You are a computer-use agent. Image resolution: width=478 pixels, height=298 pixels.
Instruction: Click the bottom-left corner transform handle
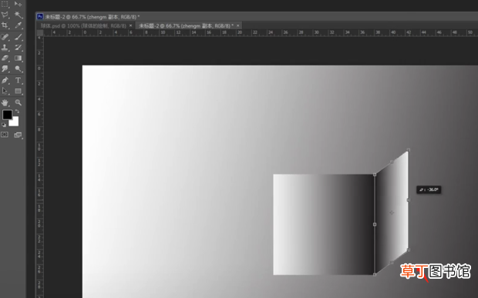375,274
